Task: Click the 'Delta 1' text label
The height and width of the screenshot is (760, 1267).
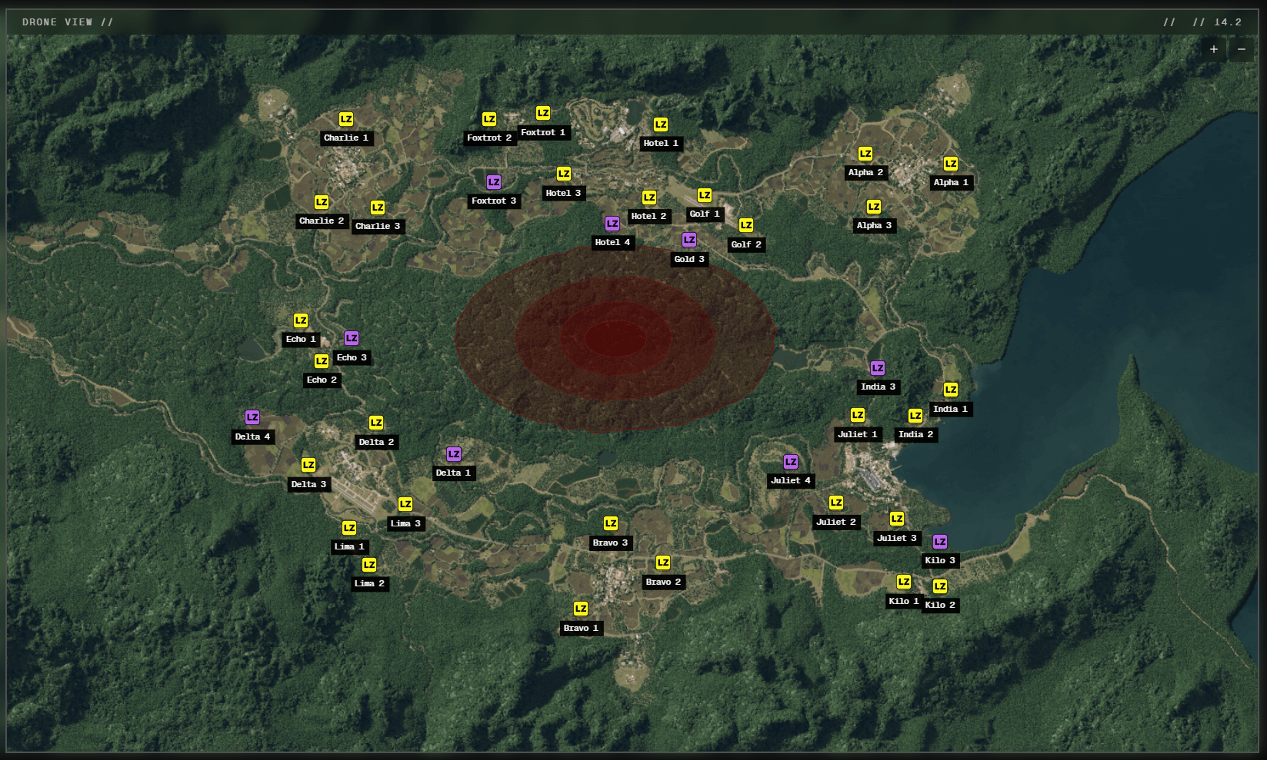Action: point(453,473)
